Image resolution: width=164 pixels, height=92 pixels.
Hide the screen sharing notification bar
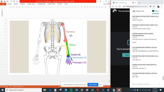click(x=101, y=85)
